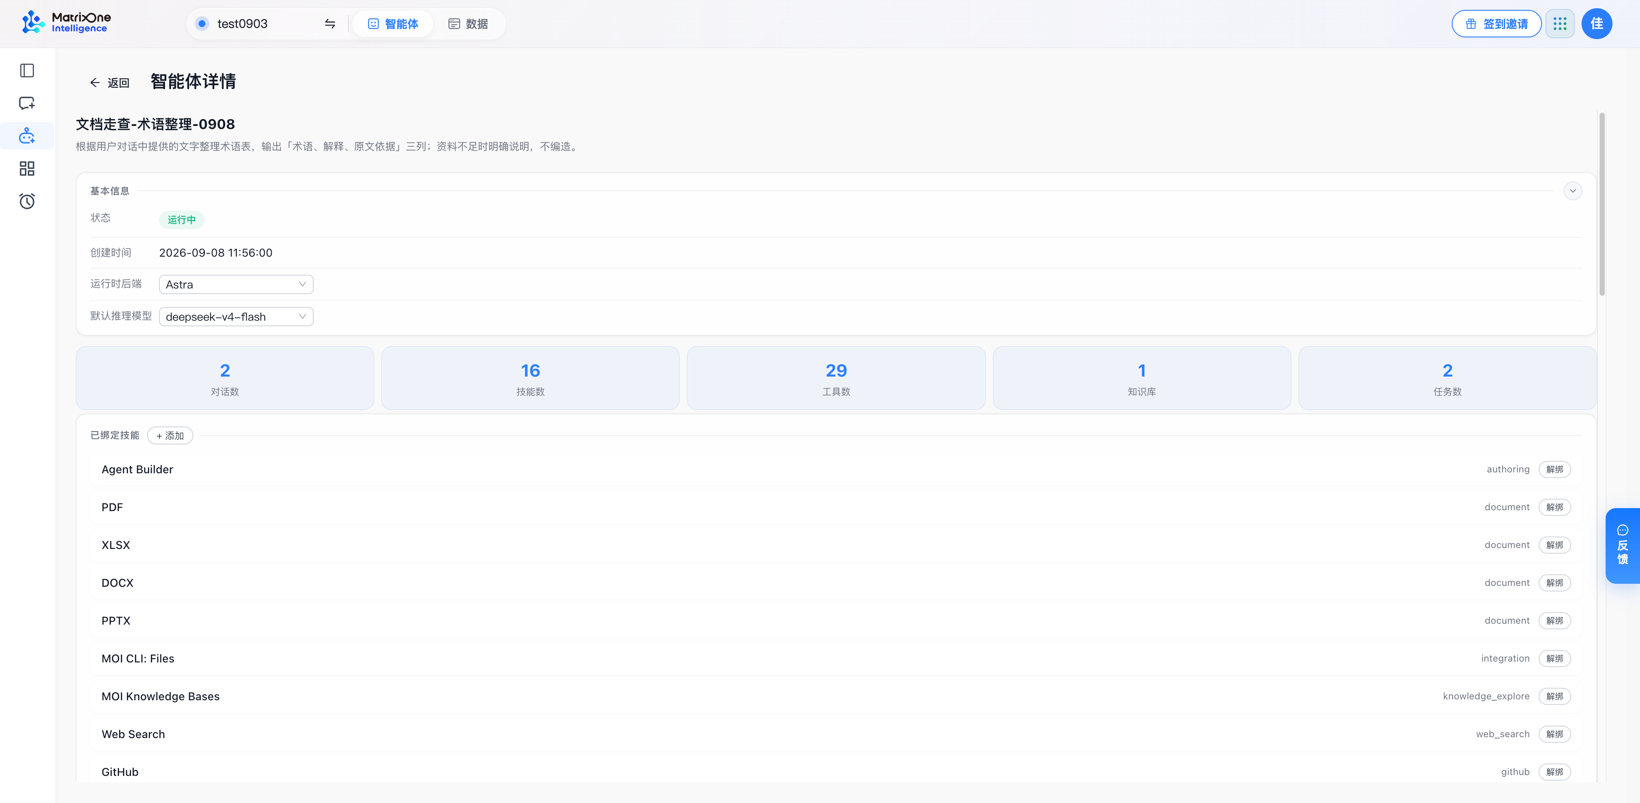Select the PDF skill row name
1640x803 pixels.
[x=112, y=508]
